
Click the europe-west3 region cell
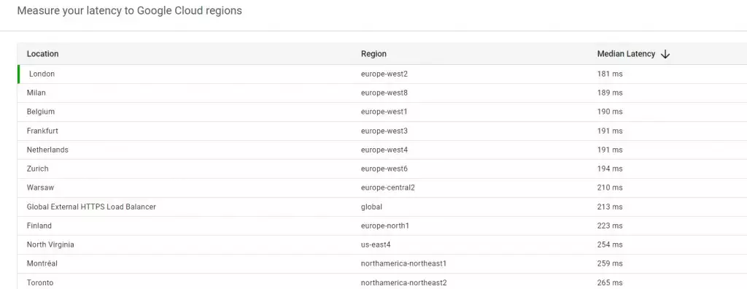384,131
